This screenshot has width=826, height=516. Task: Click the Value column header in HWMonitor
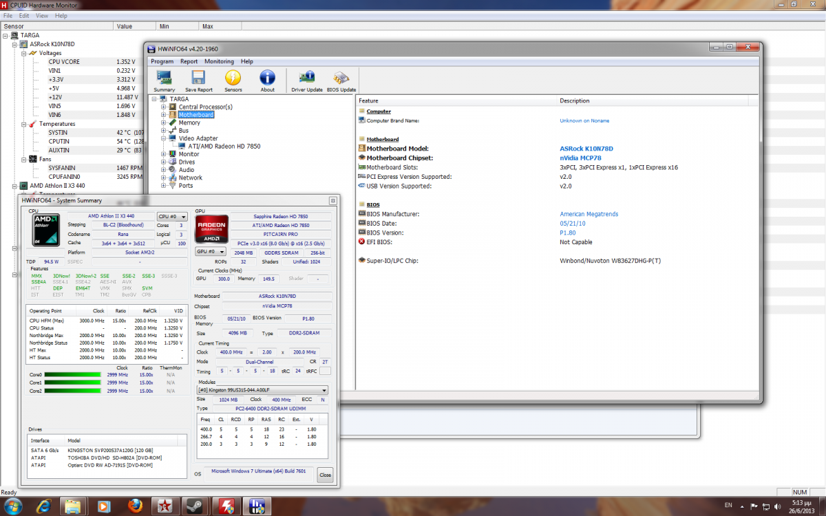click(134, 26)
